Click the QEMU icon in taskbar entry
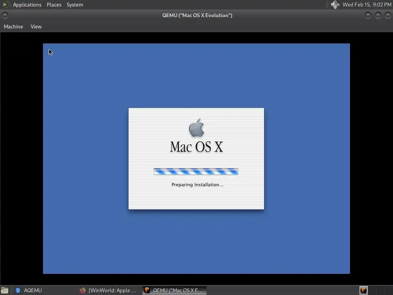Image resolution: width=393 pixels, height=295 pixels. pos(147,290)
